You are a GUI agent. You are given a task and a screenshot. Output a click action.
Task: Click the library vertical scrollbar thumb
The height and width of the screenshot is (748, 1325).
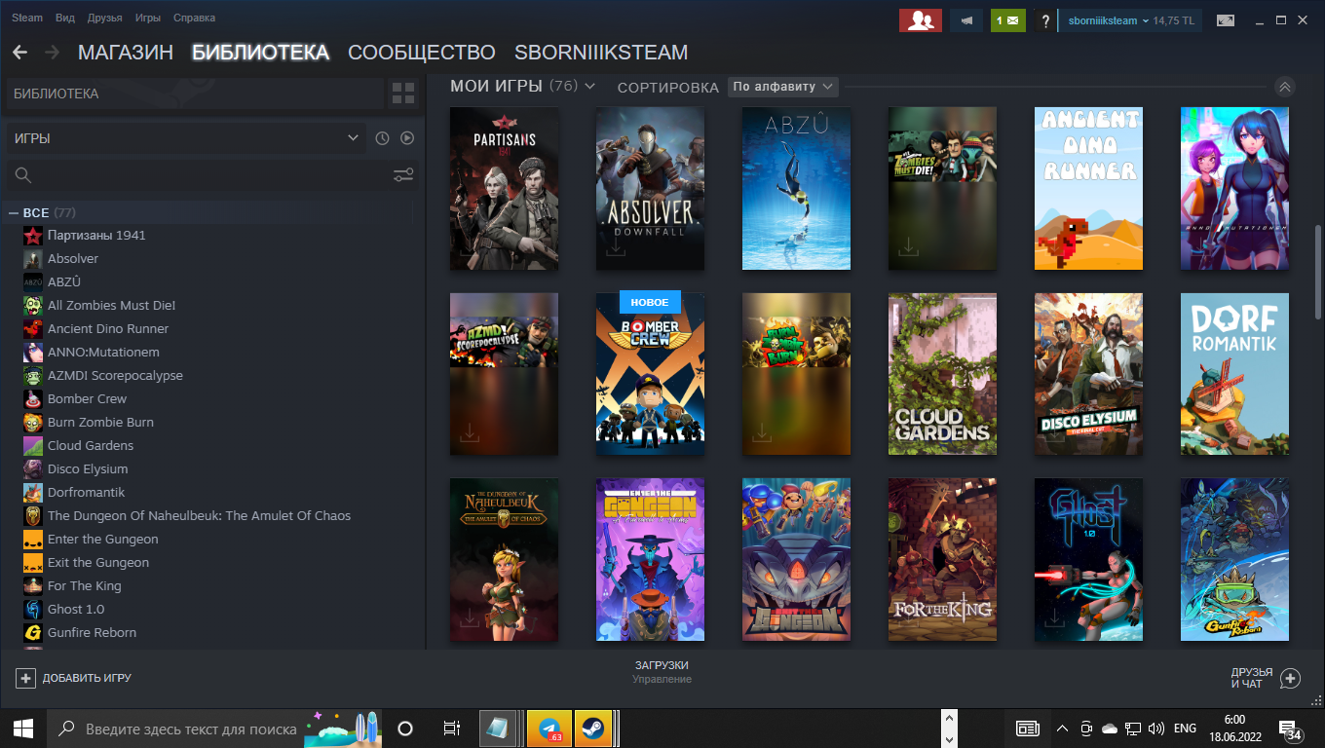coord(1318,271)
